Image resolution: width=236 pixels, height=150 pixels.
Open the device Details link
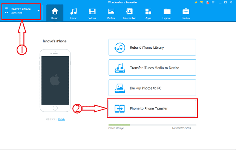point(61,119)
